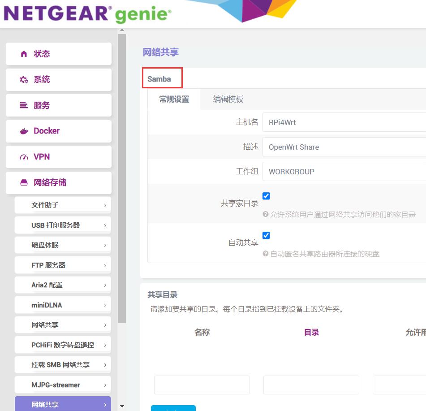
Task: Open miniDLNA settings
Action: [63, 305]
